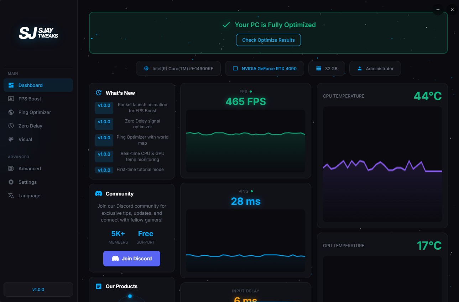Click the green checkmark in the optimized banner
Viewport: 459px width, 302px height.
pyautogui.click(x=226, y=25)
